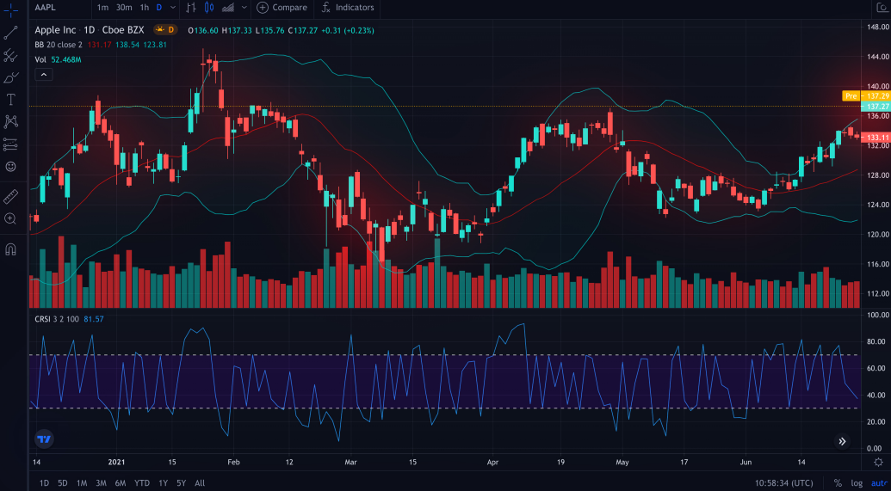Viewport: 891px width, 491px height.
Task: Select the forecasting and measurement tool
Action: 11,144
